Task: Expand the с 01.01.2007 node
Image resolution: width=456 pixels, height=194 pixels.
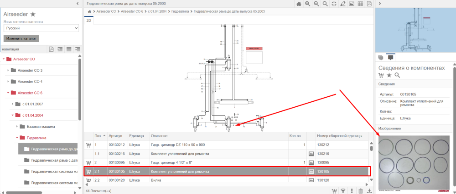Action: tap(12, 104)
